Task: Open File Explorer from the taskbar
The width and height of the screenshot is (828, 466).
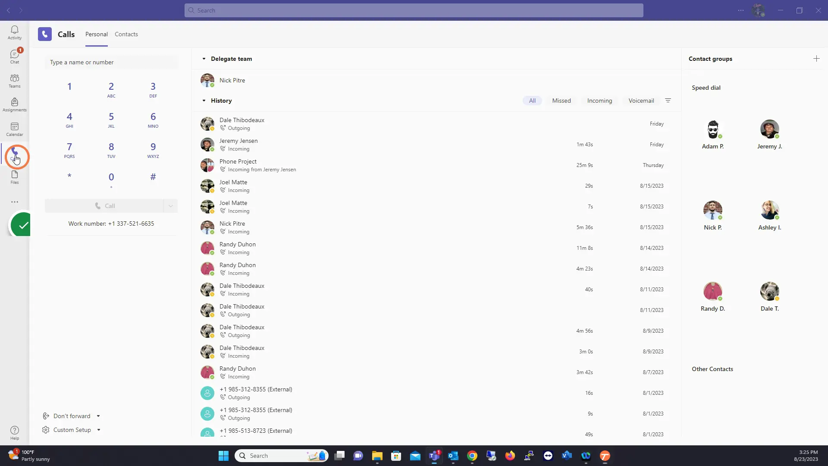Action: 377,456
